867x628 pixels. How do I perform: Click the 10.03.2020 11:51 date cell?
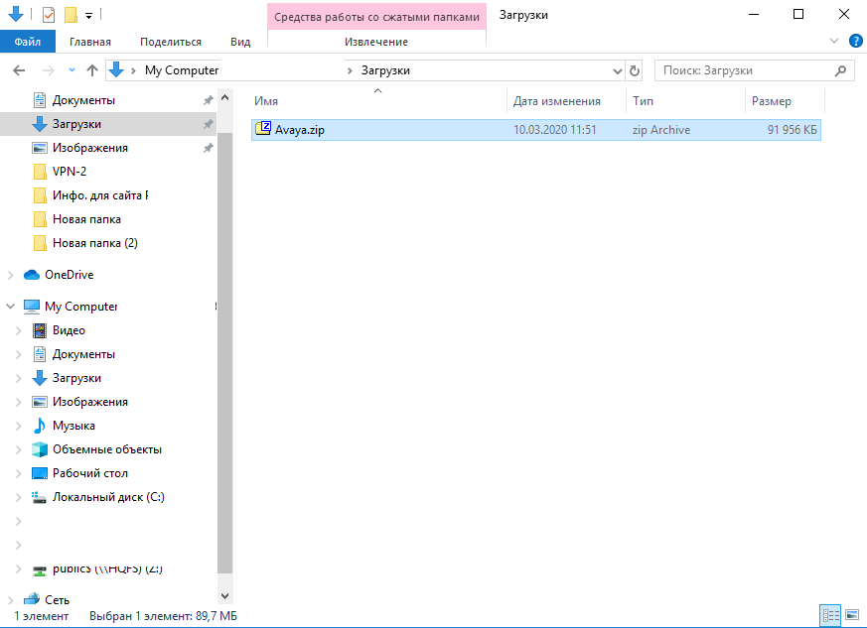pos(554,130)
